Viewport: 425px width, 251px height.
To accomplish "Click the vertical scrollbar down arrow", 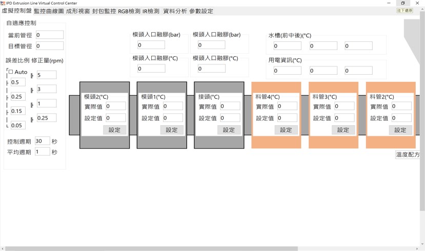I will [422, 244].
